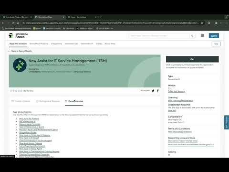Toggle the browser side panel icon
Image resolution: width=229 pixels, height=172 pixels.
coord(216,23)
